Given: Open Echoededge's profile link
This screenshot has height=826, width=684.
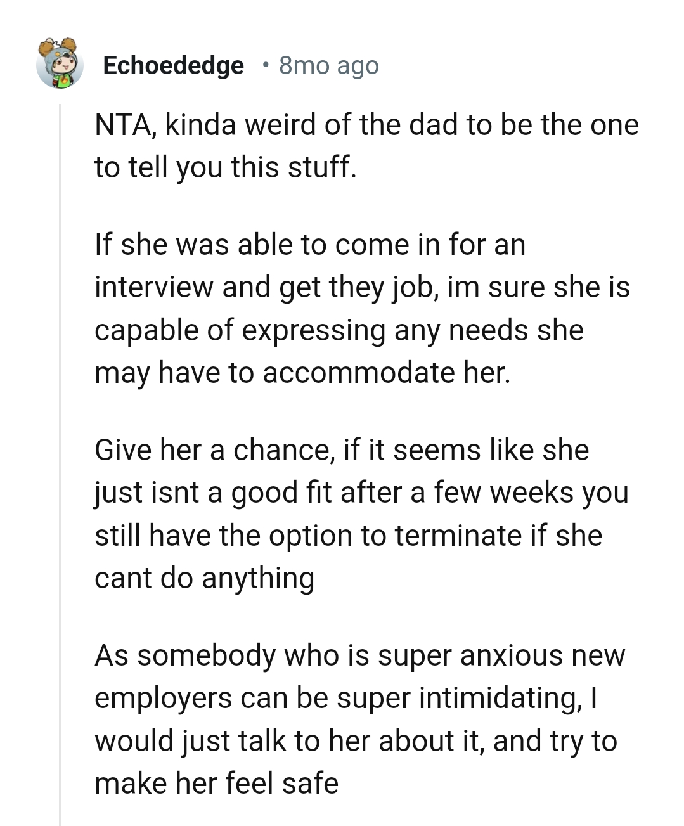Looking at the screenshot, I should click(x=173, y=65).
